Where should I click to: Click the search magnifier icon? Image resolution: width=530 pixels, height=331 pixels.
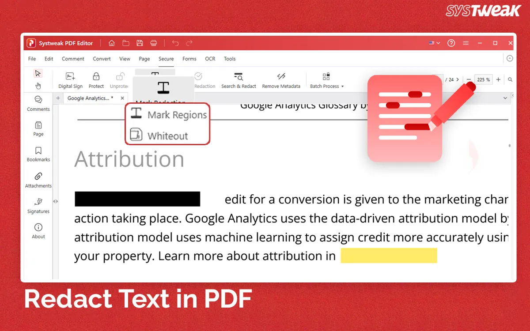coord(510,79)
